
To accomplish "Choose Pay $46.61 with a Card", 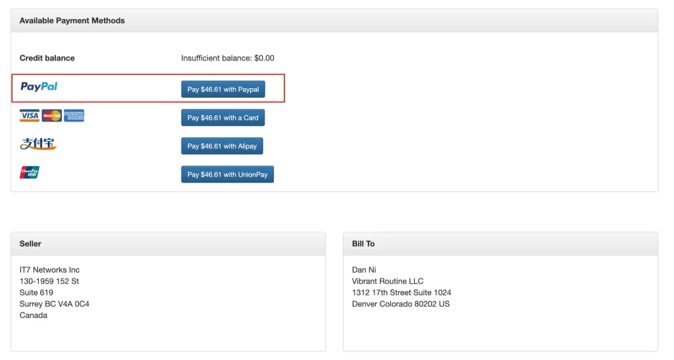I will (222, 118).
